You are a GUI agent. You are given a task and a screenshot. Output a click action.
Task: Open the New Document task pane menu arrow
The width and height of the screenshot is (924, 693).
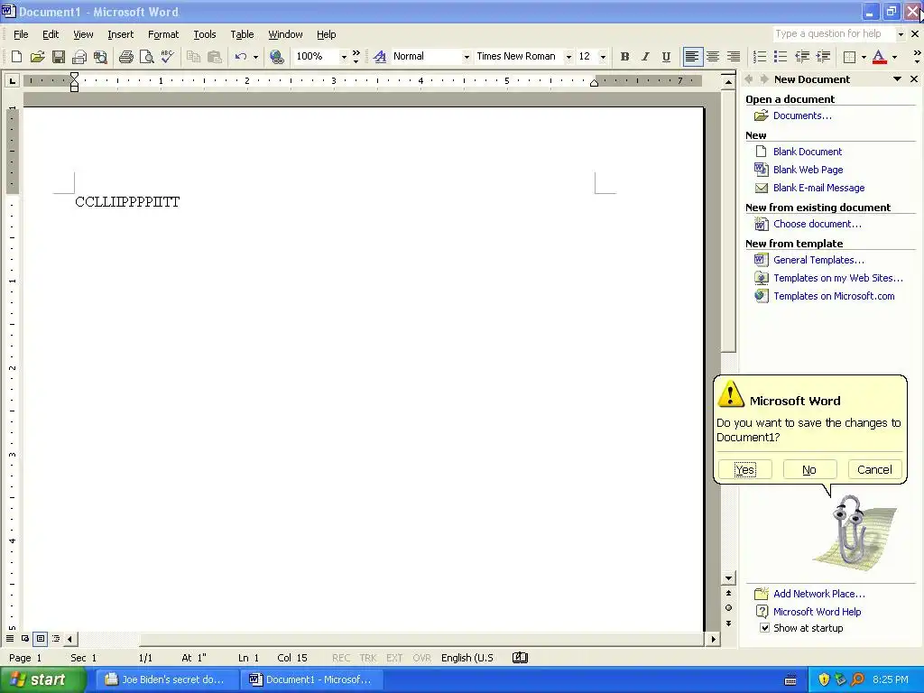pos(897,79)
